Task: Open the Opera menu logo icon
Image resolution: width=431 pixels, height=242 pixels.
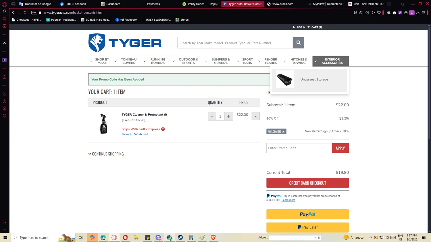Action: coord(4,4)
